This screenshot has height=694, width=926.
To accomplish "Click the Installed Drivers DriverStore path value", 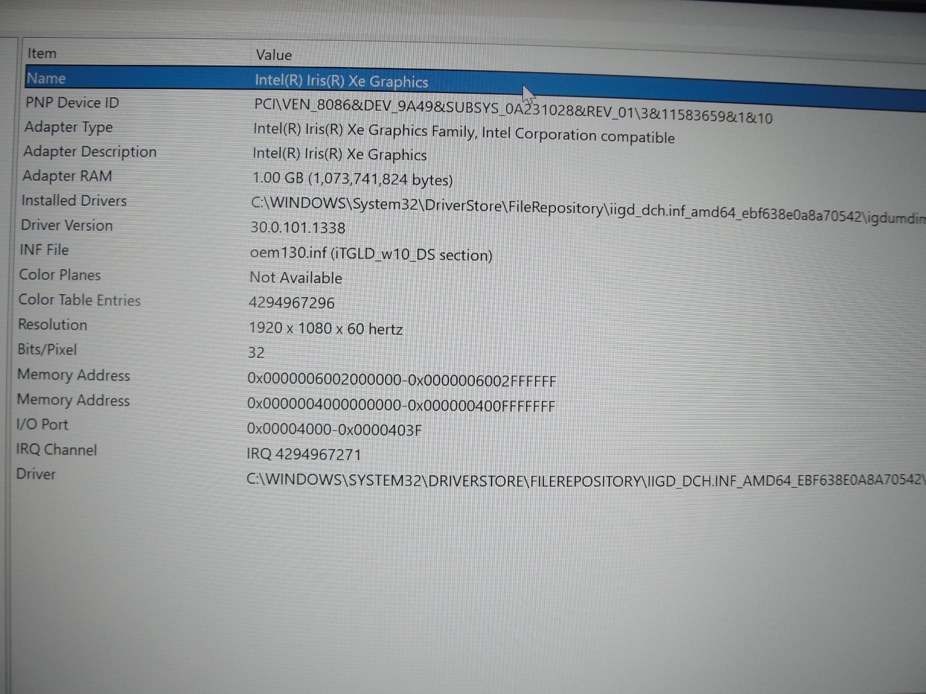I will coord(588,211).
